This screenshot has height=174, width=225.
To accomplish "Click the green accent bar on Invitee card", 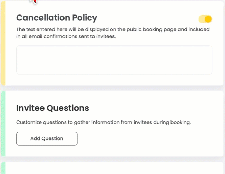I will [3, 124].
